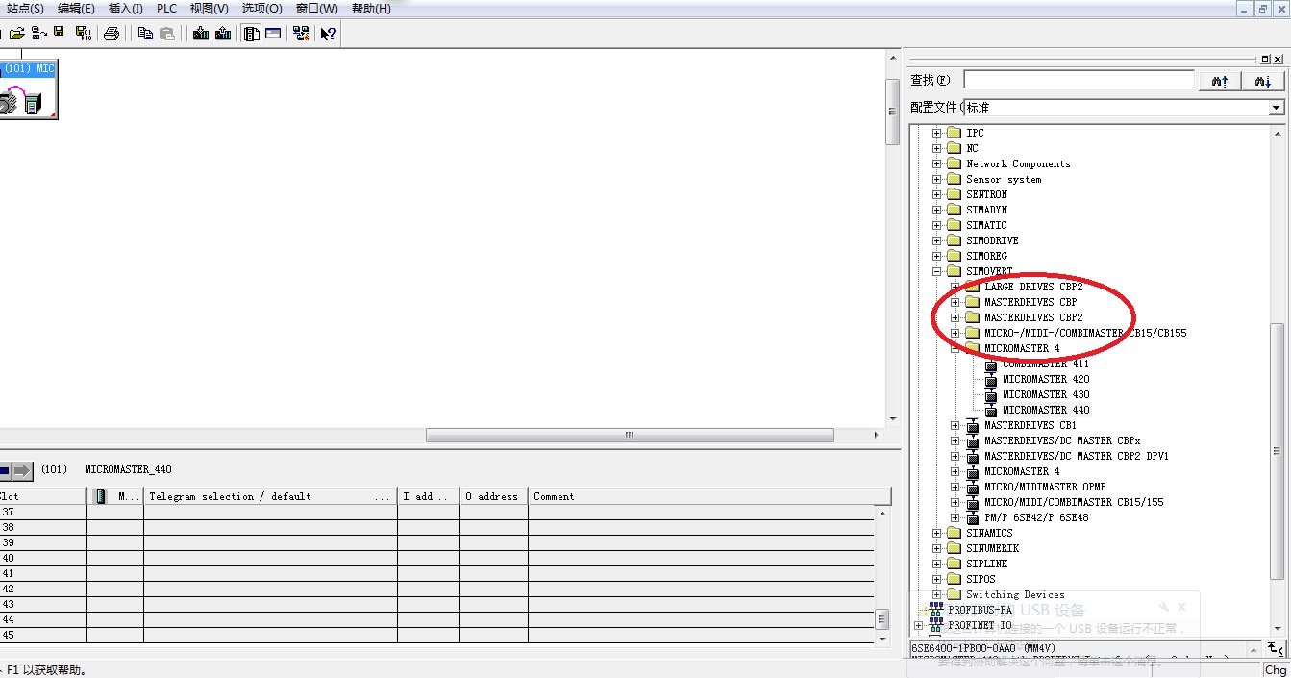The image size is (1291, 678).
Task: Click the forward navigation arrow in detail view
Action: pyautogui.click(x=22, y=470)
